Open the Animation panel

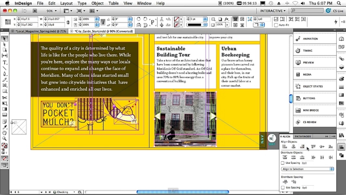(310, 39)
